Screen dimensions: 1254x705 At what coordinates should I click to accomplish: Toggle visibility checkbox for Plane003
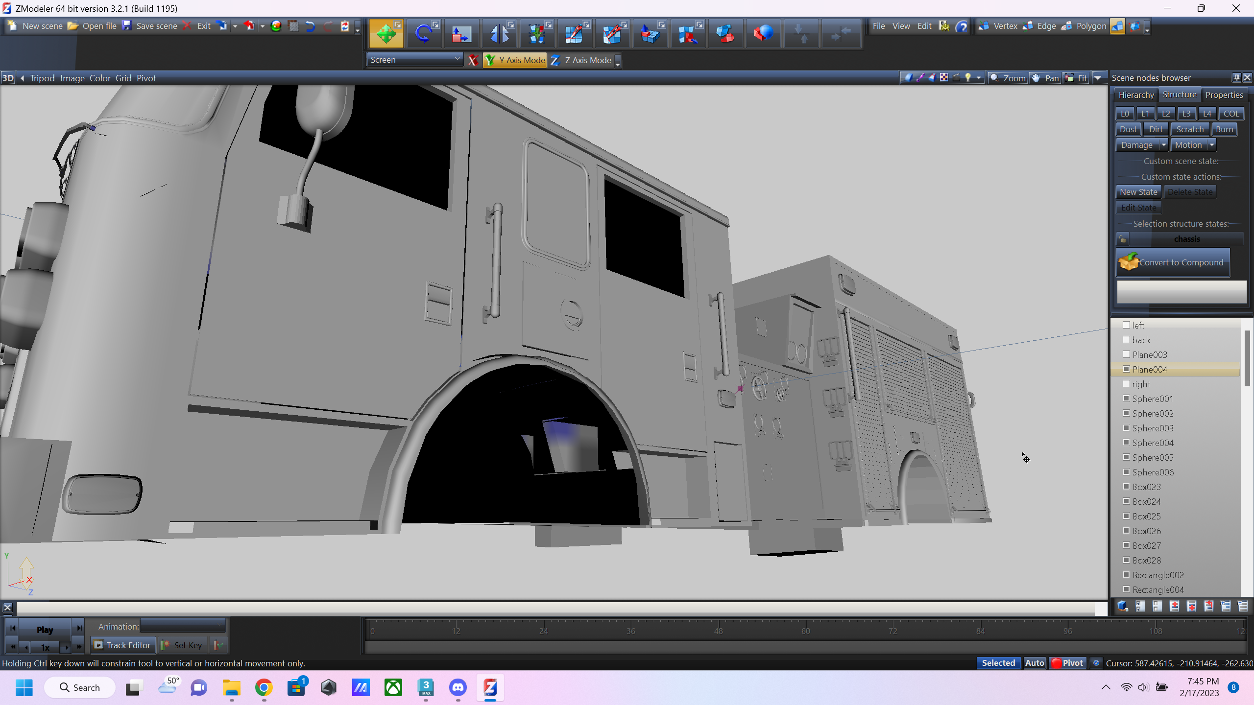(x=1126, y=354)
